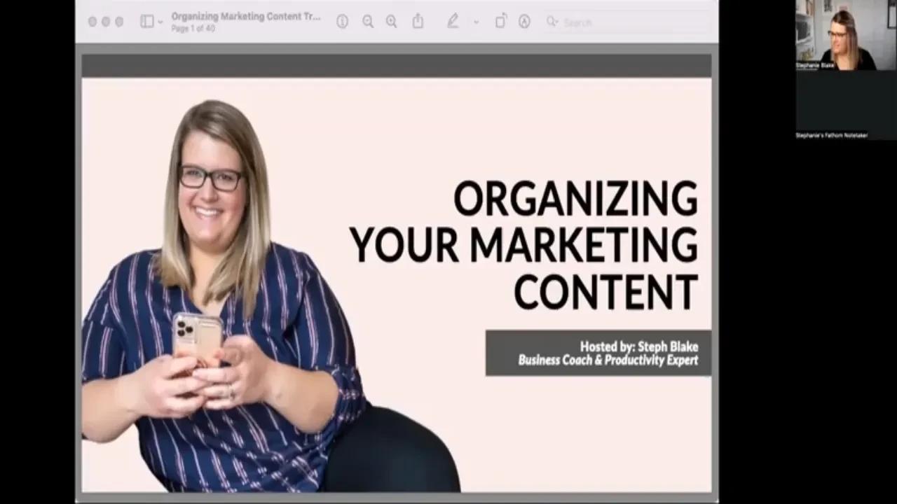Click the 'Business Coach & Productivity Expert' subtitle
The image size is (897, 504).
coord(608,360)
